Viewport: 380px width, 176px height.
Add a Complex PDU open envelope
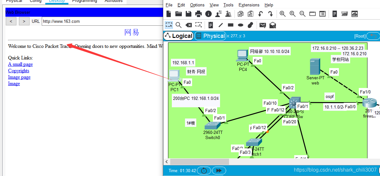(273, 25)
